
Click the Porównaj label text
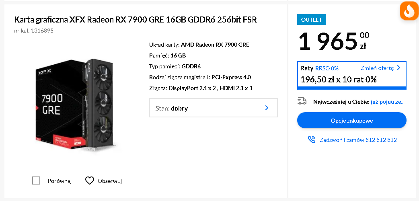click(x=59, y=181)
